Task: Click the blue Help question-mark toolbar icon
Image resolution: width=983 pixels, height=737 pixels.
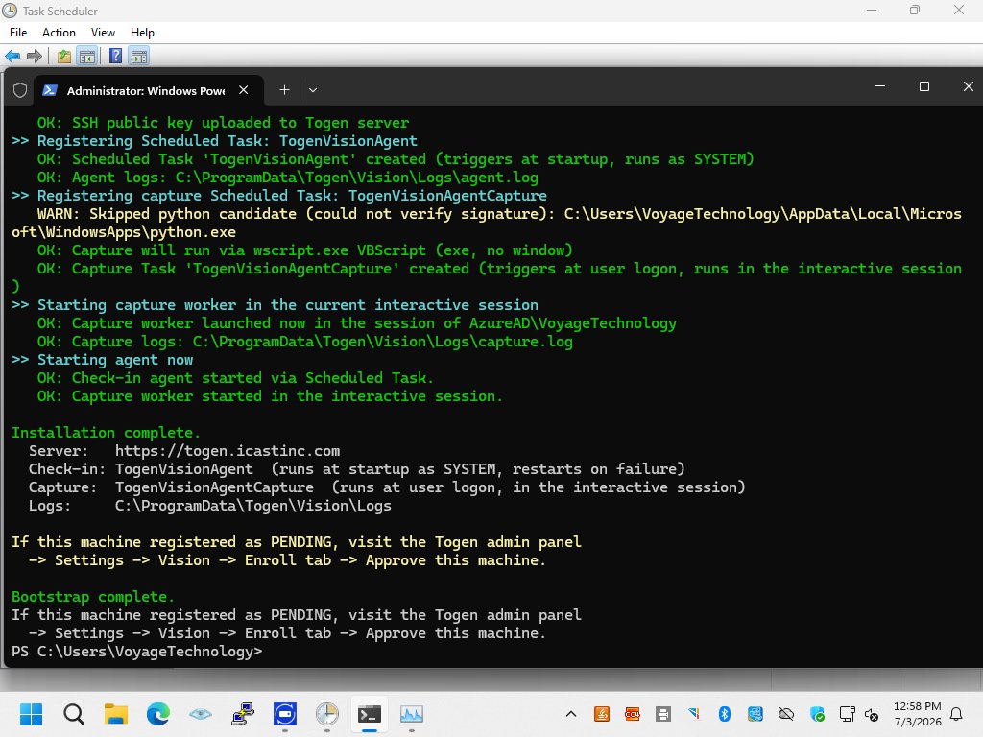Action: click(115, 57)
